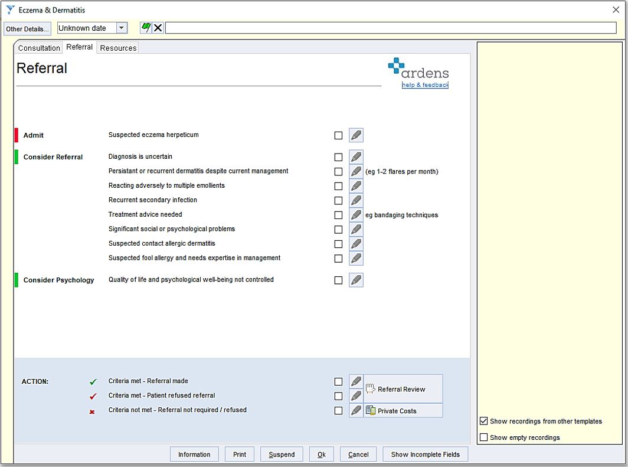Open Referral Review
This screenshot has width=628, height=467.
(x=403, y=389)
